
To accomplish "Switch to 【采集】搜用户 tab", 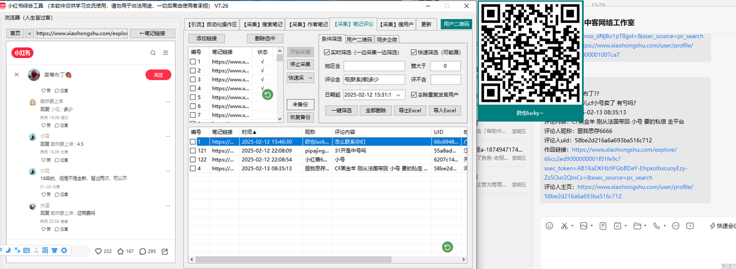I will [397, 24].
